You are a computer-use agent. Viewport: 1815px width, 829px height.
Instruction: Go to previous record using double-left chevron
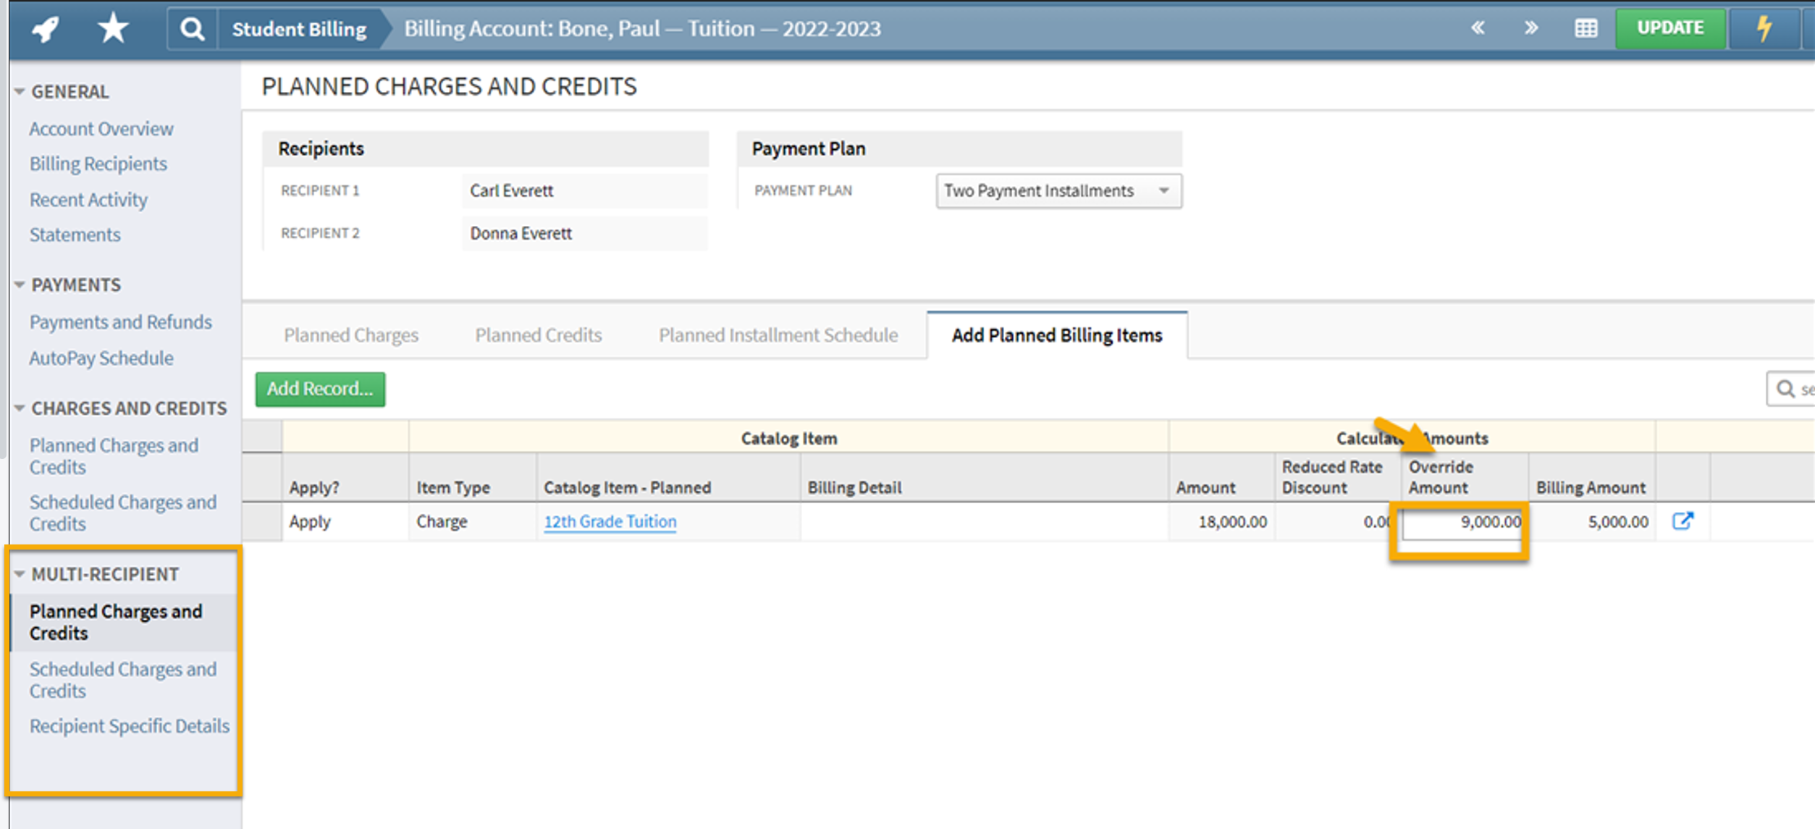pos(1478,28)
